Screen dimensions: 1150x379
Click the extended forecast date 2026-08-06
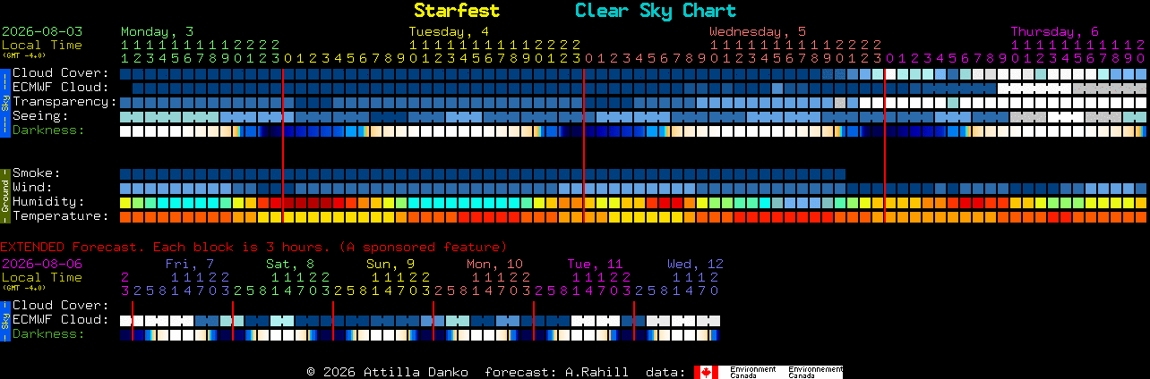point(42,264)
